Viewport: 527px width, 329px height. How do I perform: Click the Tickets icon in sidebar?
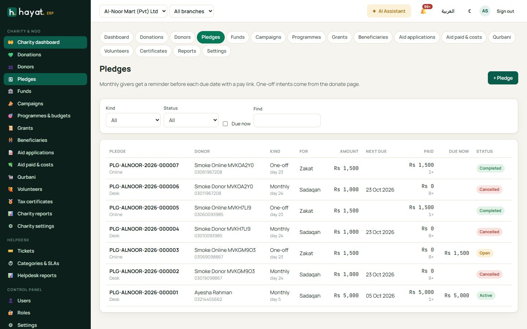[x=11, y=251]
